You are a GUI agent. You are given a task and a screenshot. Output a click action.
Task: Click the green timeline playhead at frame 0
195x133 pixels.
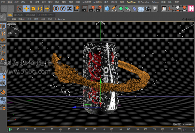[9, 129]
